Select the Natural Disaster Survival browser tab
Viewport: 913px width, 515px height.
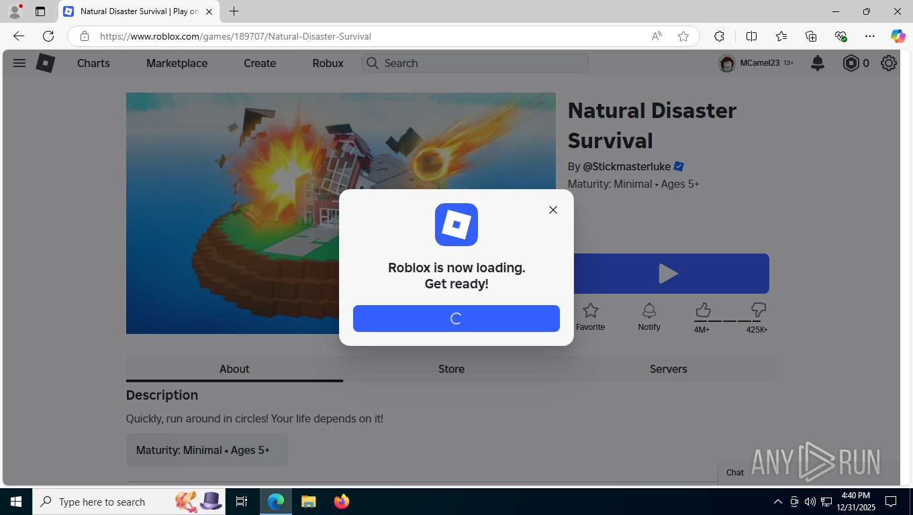point(139,11)
